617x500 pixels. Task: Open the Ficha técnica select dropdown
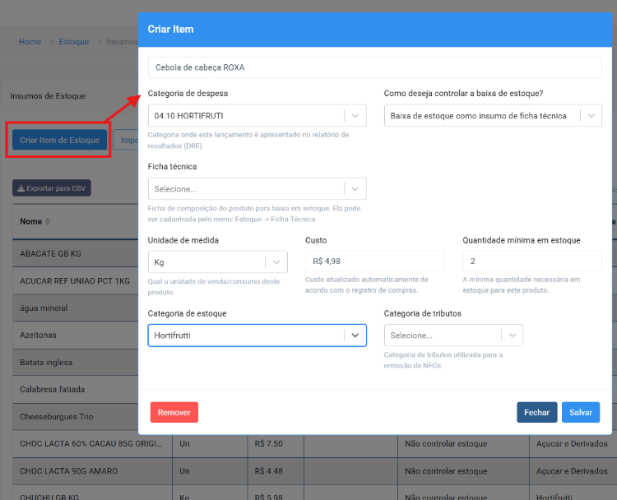click(355, 189)
